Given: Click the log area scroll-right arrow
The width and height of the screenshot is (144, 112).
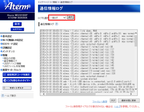Looking at the screenshot, I should tap(131, 94).
